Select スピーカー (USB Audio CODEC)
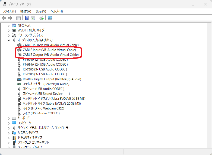This screenshot has width=212, height=155. pos(43,89)
